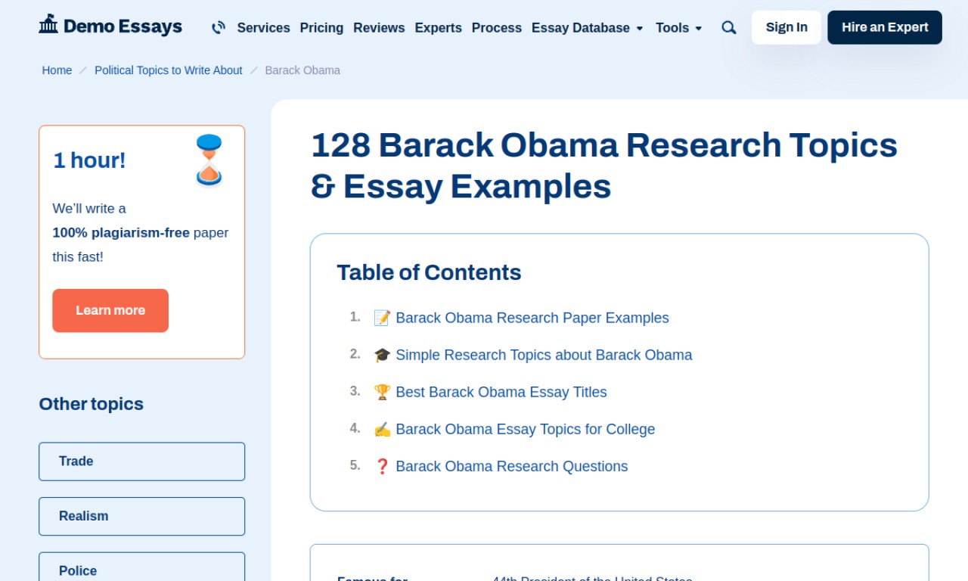Viewport: 968px width, 581px height.
Task: Click the graduation cap emoji icon
Action: point(382,355)
